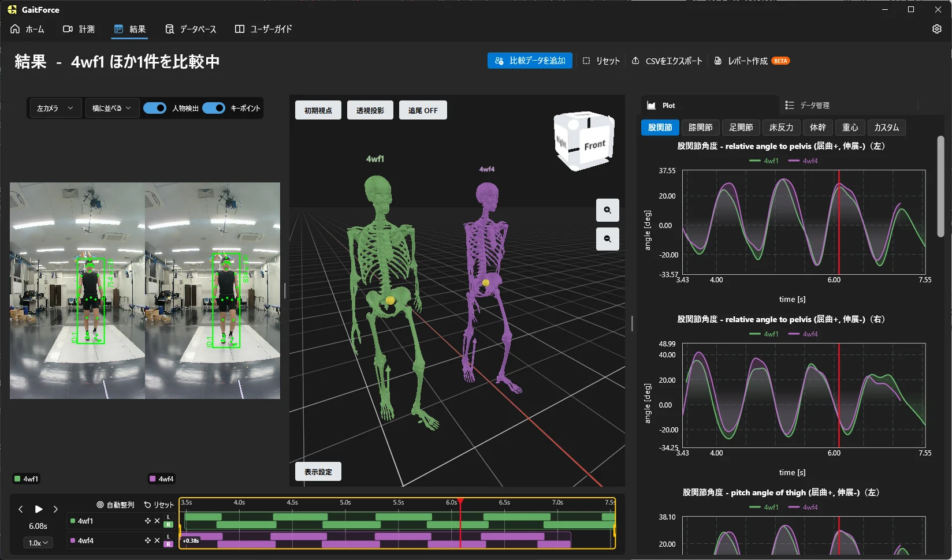Click the GaitForce app logo
The width and height of the screenshot is (952, 560).
click(12, 10)
